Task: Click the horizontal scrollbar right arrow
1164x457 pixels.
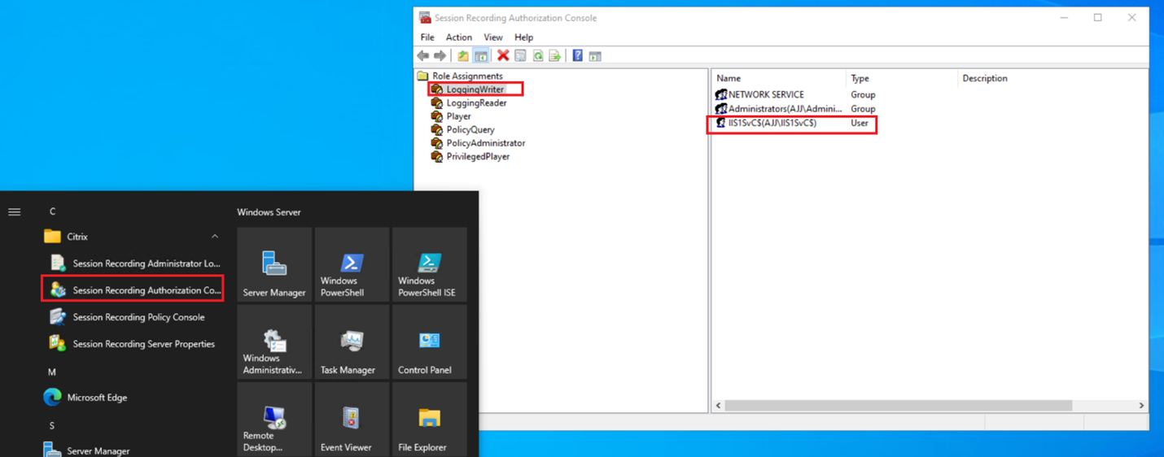Action: 1141,406
